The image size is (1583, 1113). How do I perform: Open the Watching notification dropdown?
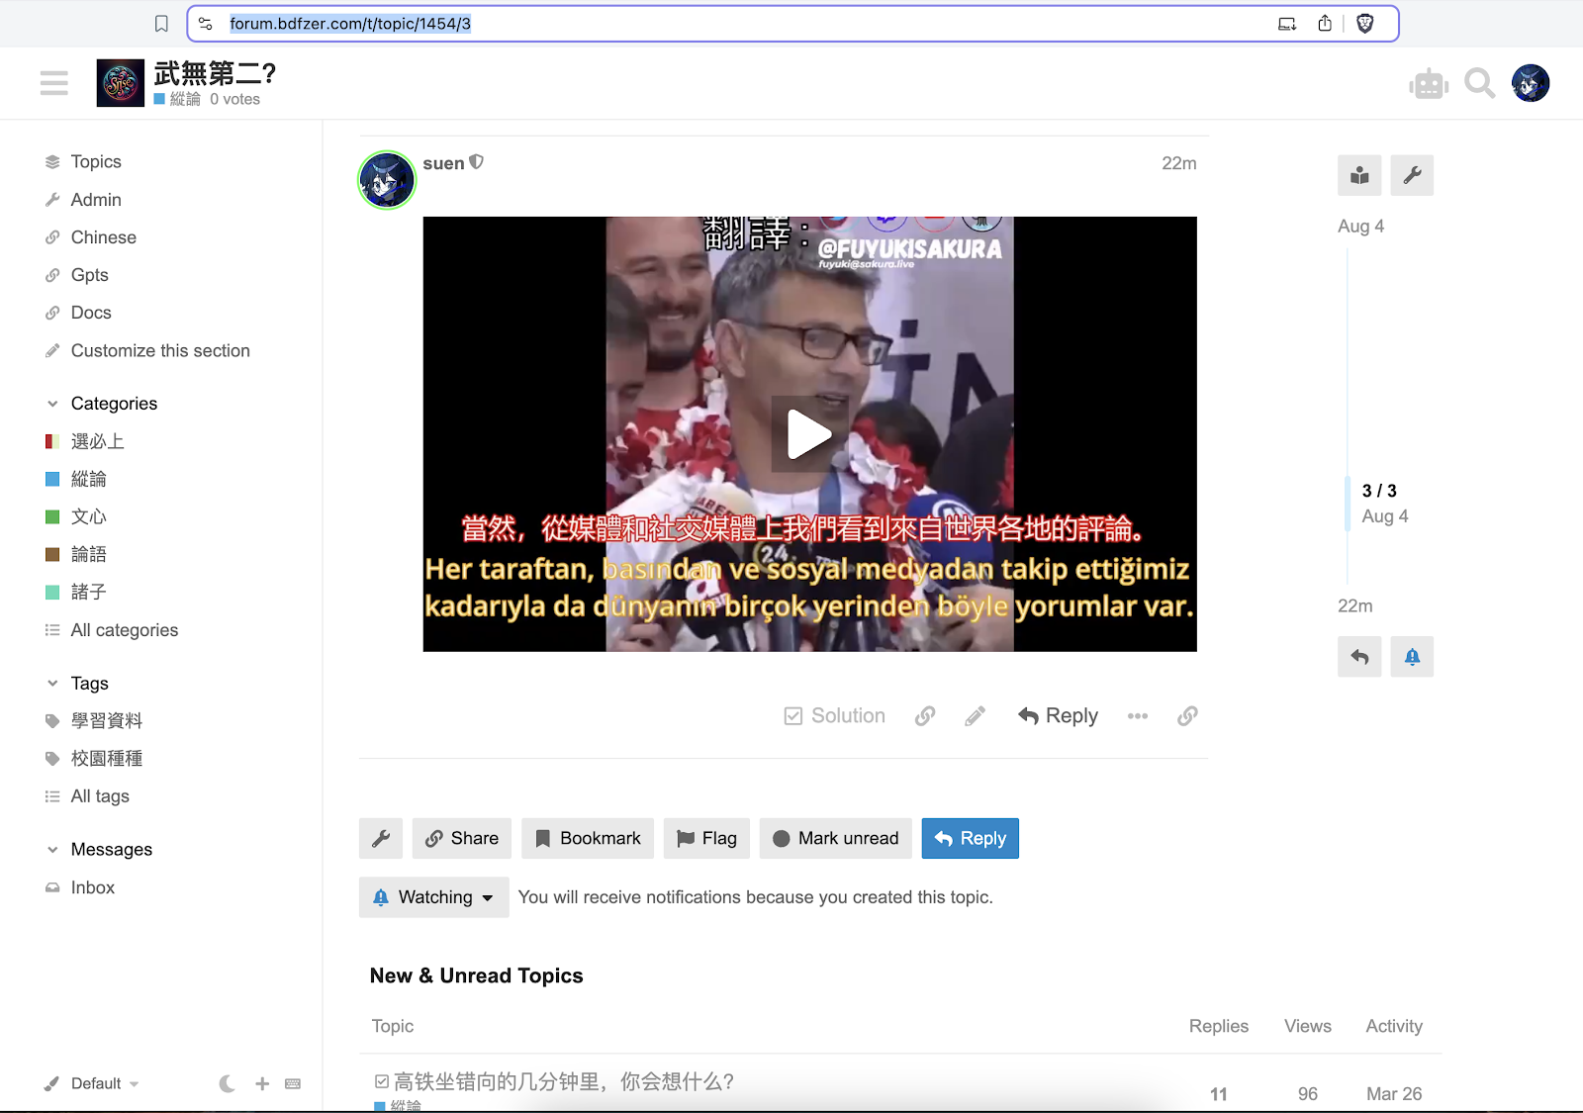(433, 897)
